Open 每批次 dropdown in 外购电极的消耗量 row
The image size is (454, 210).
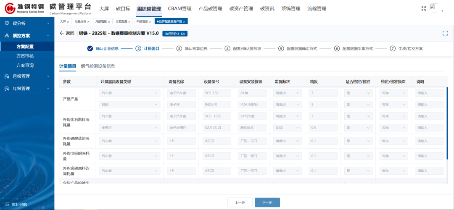tap(288, 156)
